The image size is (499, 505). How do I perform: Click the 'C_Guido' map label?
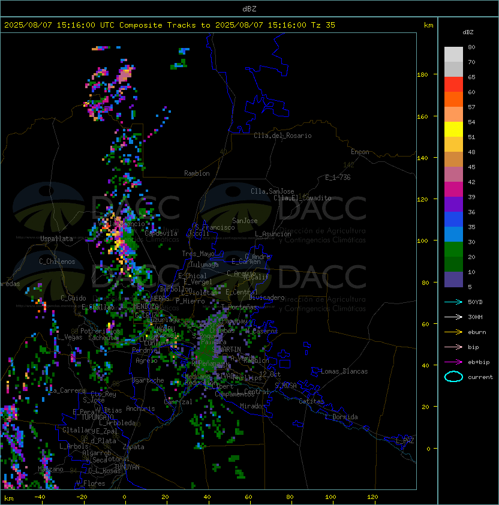73,298
